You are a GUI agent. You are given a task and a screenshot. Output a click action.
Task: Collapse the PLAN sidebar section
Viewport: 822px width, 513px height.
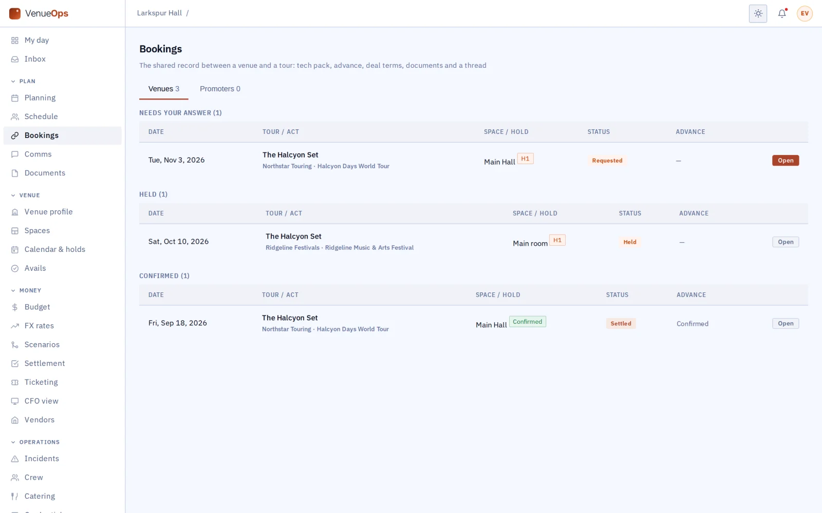point(24,81)
